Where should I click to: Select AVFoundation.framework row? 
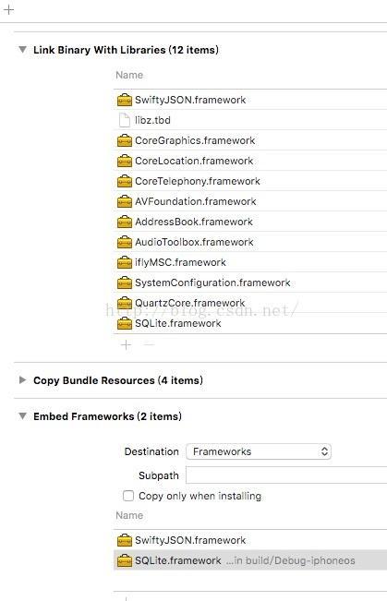point(250,201)
